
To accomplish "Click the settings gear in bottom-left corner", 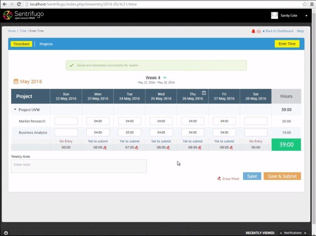I will click(x=6, y=233).
